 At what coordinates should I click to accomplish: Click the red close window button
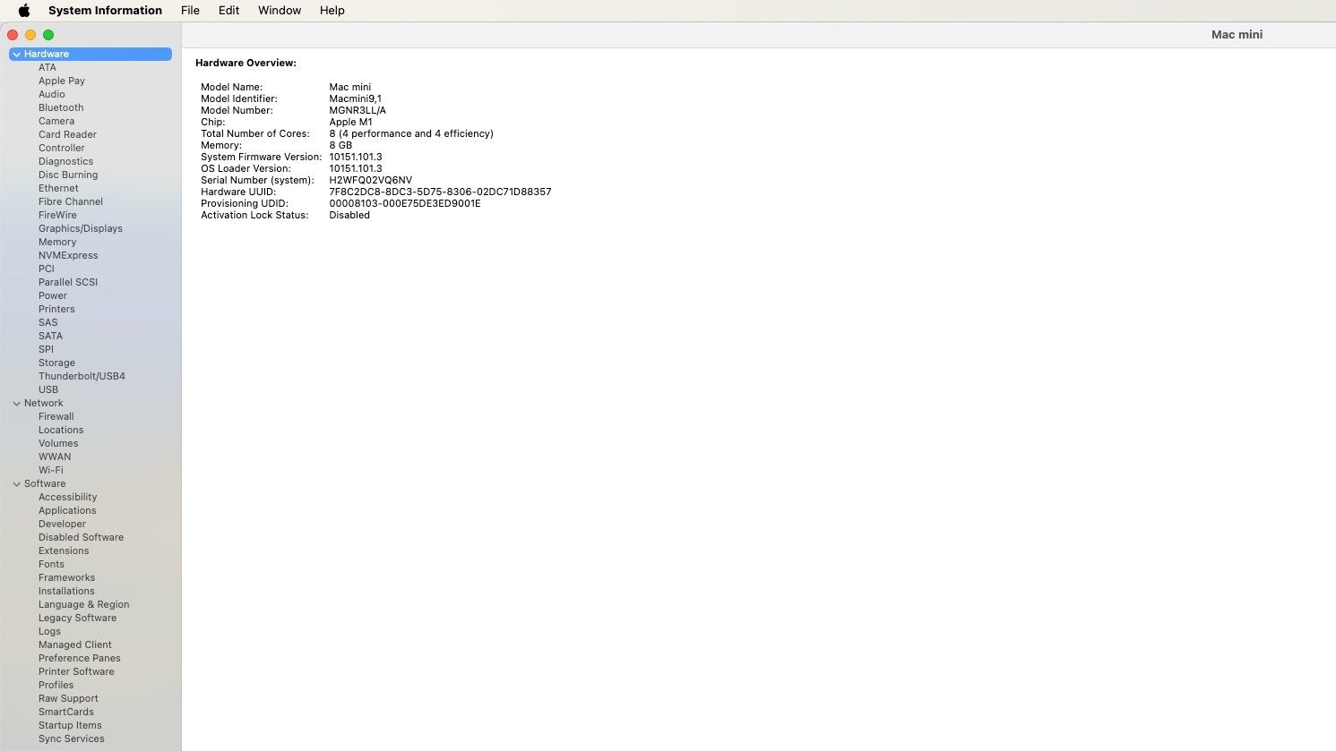(13, 35)
